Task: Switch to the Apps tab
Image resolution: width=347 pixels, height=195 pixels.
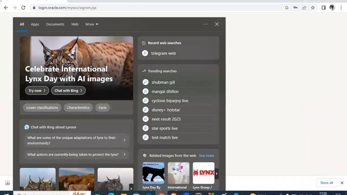Action: click(x=35, y=24)
